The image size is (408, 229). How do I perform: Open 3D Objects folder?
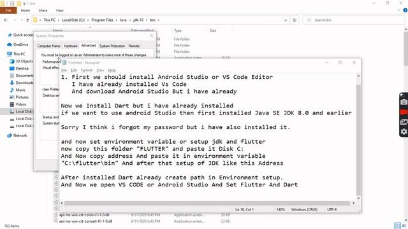coord(21,61)
